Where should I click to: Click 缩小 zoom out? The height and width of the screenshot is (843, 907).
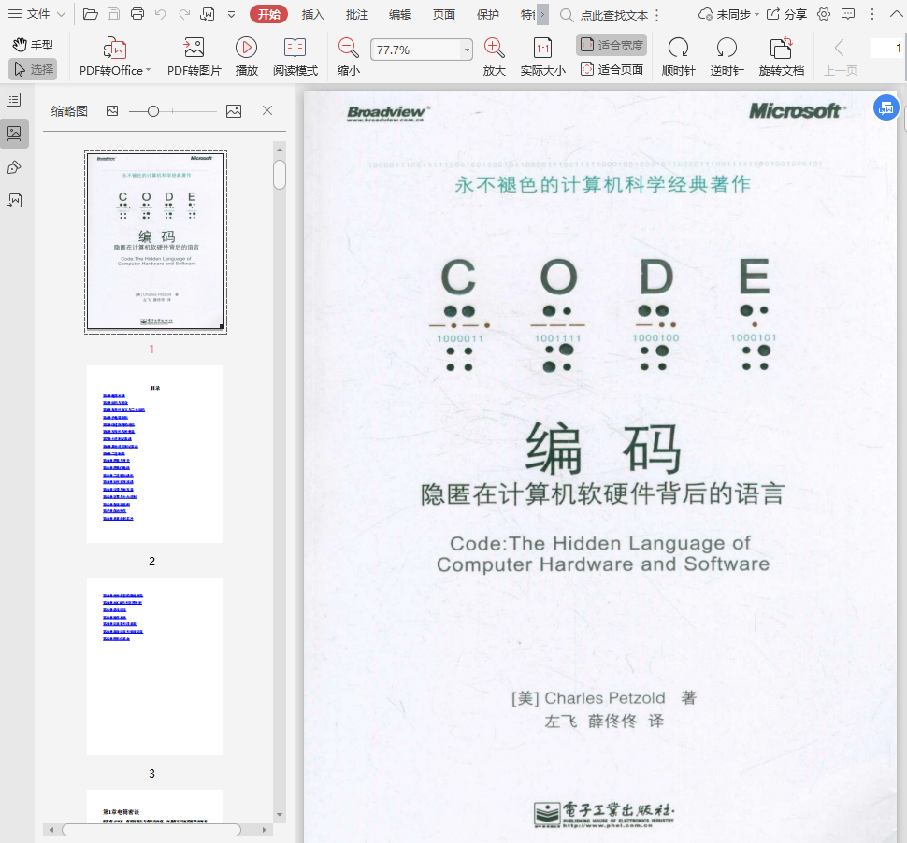pos(348,57)
